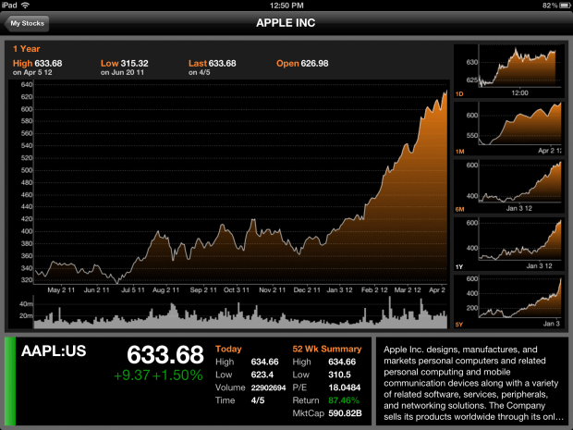This screenshot has width=573, height=430.
Task: Tap the +1.50% percent change
Action: pyautogui.click(x=177, y=375)
